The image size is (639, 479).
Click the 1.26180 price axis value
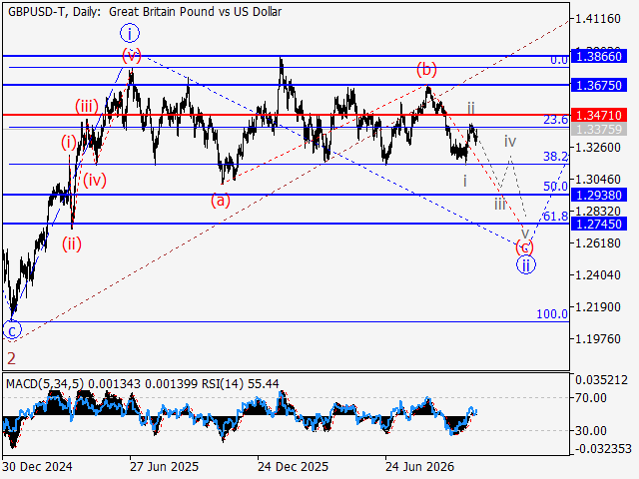click(x=598, y=243)
